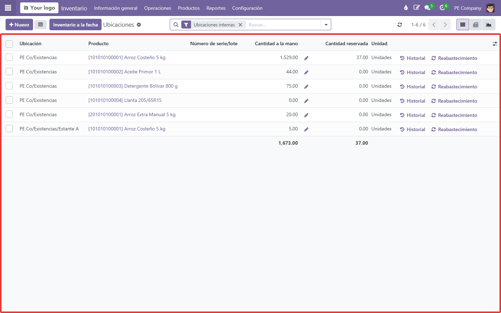501x313 pixels.
Task: Open optional columns adjust icon
Action: (x=495, y=44)
